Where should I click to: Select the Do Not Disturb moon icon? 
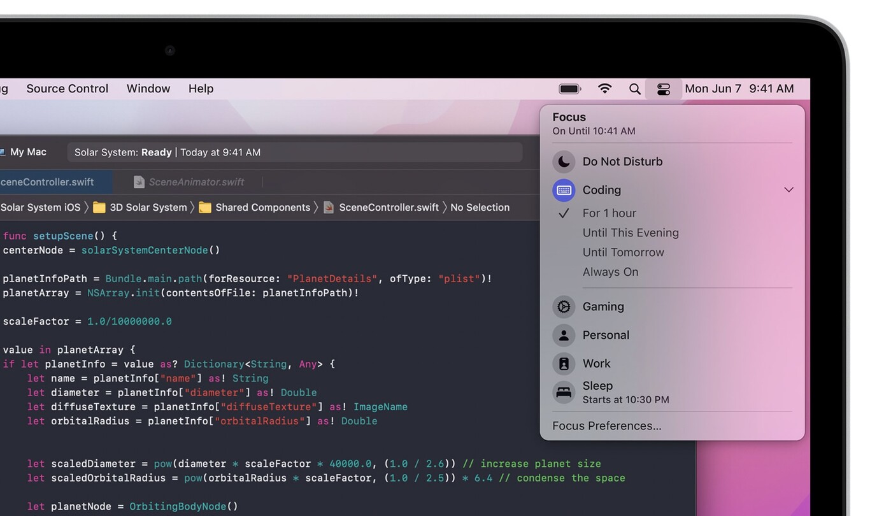click(x=563, y=161)
